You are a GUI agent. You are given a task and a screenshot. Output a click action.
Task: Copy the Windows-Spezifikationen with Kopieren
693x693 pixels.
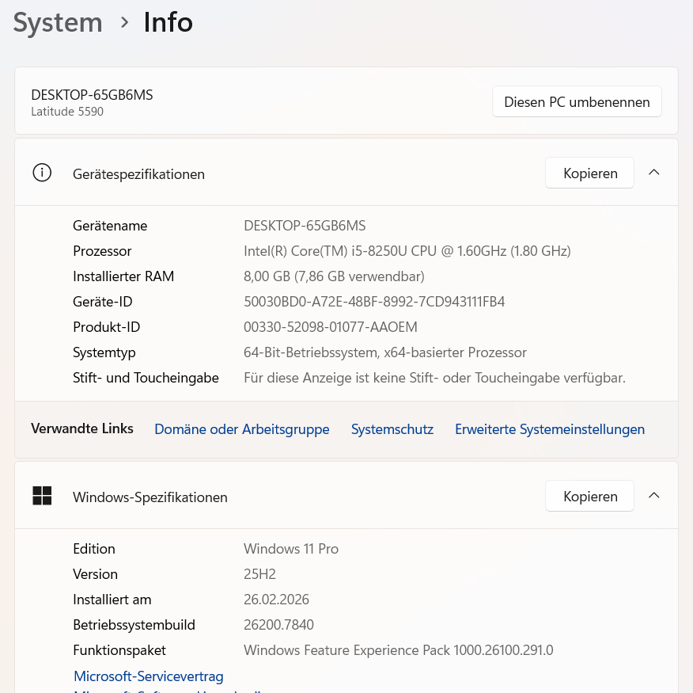click(x=589, y=496)
